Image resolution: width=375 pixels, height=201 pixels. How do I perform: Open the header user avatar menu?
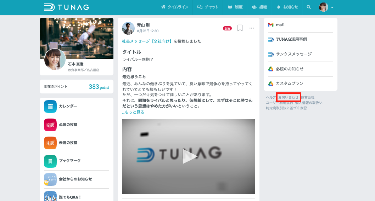(x=326, y=7)
